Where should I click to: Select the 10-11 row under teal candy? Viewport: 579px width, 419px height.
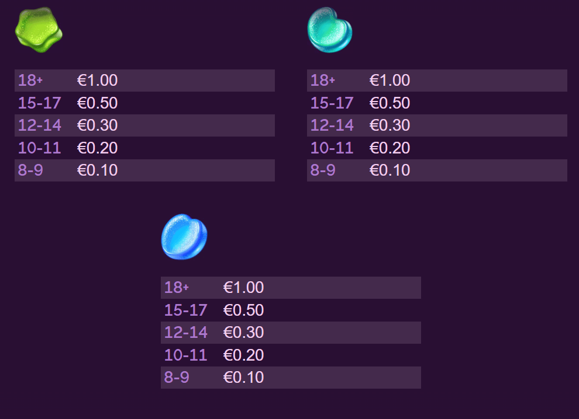point(437,148)
